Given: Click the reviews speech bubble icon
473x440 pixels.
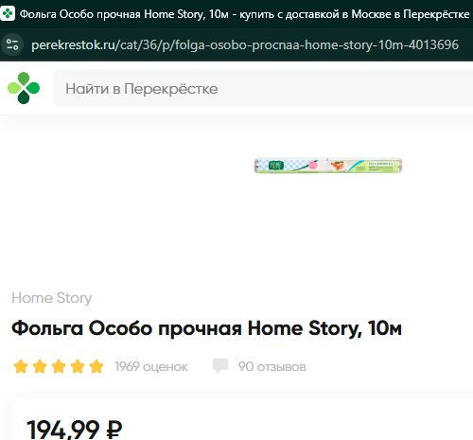Looking at the screenshot, I should pyautogui.click(x=220, y=366).
